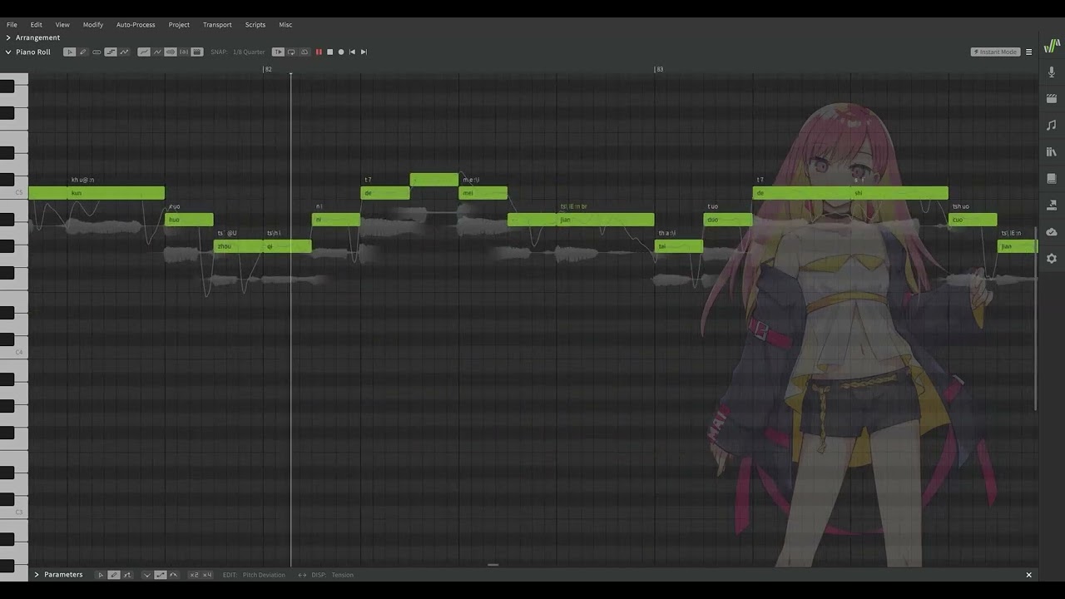Image resolution: width=1065 pixels, height=599 pixels.
Task: Select pencil tool in Parameters panel
Action: point(114,575)
